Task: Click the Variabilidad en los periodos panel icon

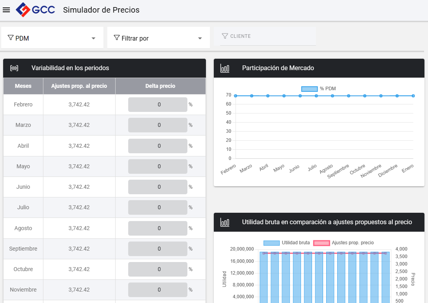Action: [14, 68]
